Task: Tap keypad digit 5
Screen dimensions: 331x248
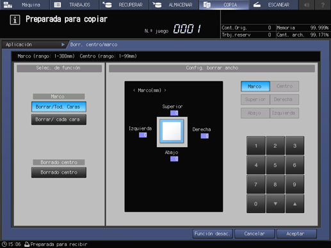Action: tap(275, 165)
